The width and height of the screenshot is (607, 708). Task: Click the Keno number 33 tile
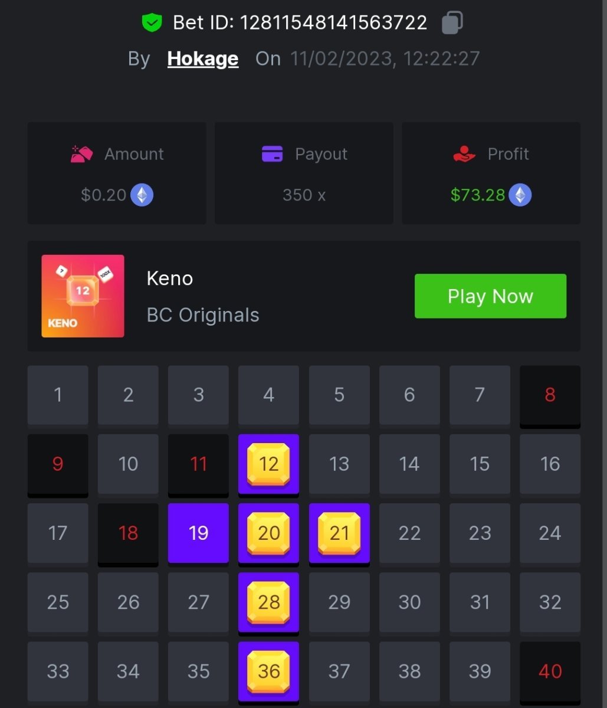58,671
